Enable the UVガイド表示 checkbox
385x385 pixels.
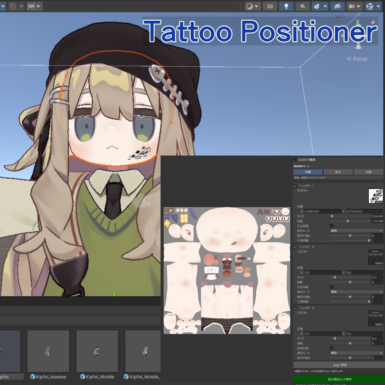295,159
